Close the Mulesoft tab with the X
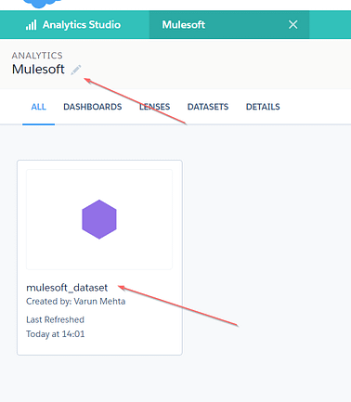351x402 pixels. (292, 24)
